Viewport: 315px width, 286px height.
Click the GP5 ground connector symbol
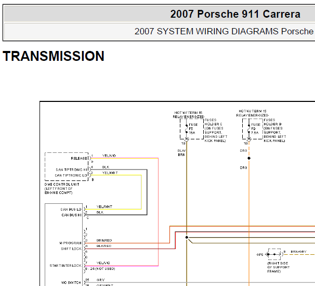pyautogui.click(x=274, y=254)
